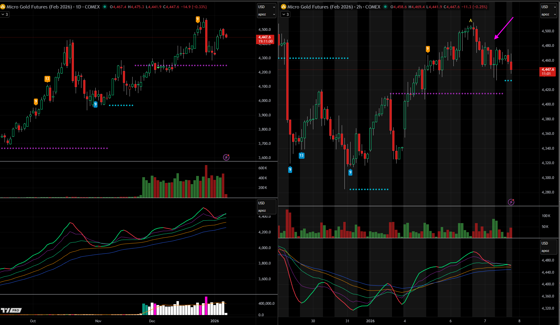560x325 pixels.
Task: Click the lightning-bolt icon on the daily chart
Action: (226, 157)
